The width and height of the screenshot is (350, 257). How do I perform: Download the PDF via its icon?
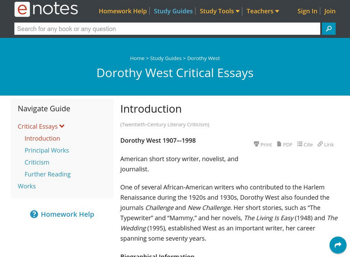279,144
